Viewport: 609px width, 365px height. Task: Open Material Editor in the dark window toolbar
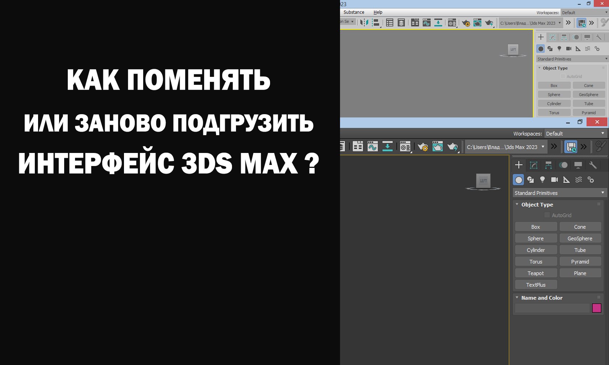point(405,146)
